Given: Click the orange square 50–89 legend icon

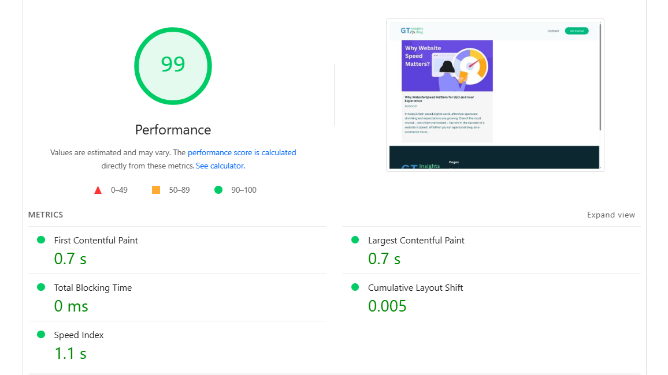Looking at the screenshot, I should coord(156,190).
